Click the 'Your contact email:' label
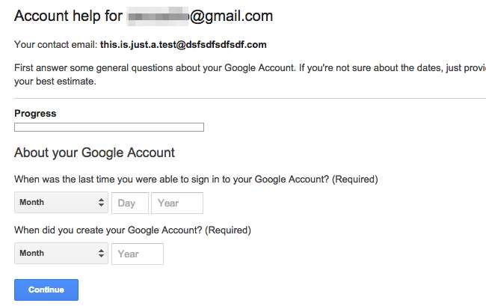This screenshot has height=306, width=486. click(x=56, y=45)
